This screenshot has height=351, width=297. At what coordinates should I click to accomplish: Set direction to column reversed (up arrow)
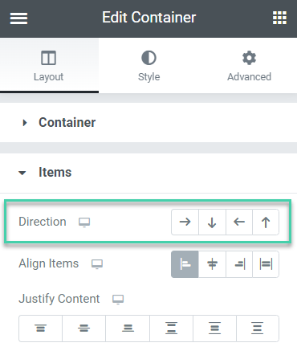coord(266,222)
